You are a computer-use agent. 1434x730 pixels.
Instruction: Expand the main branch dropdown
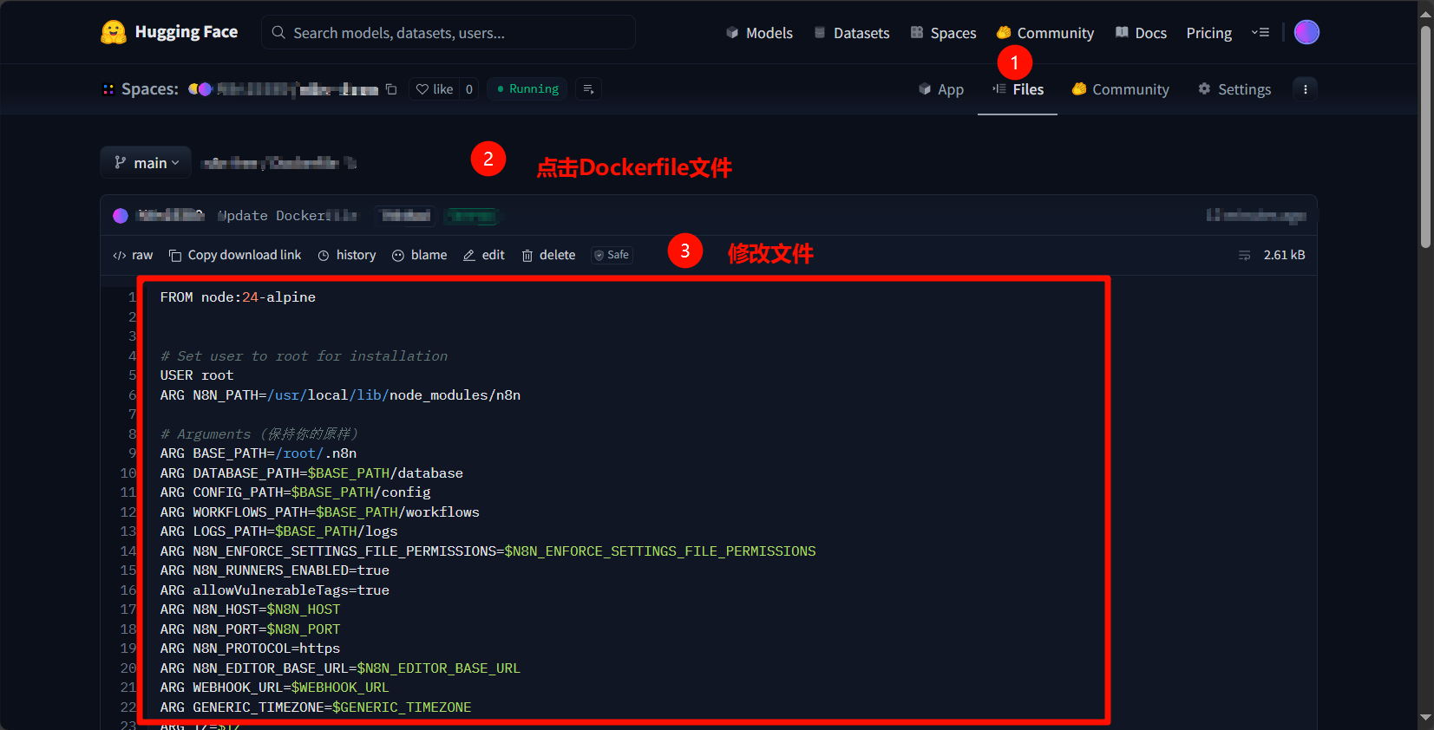pos(146,162)
